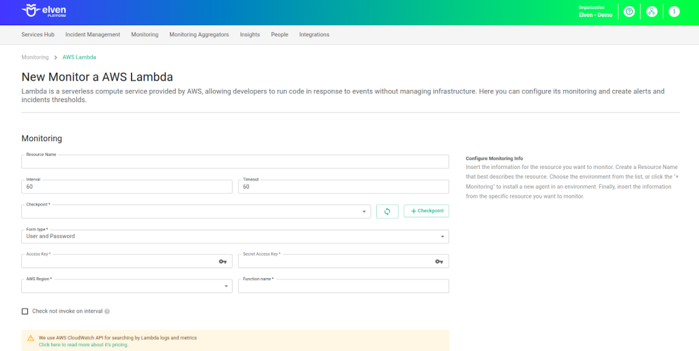This screenshot has width=699, height=351.
Task: Open the user profile avatar icon
Action: pyautogui.click(x=674, y=12)
